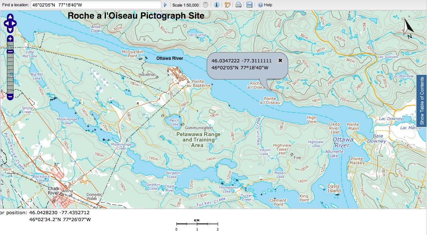The width and height of the screenshot is (427, 235).
Task: Pan the map up with arrow
Action: pyautogui.click(x=10, y=17)
